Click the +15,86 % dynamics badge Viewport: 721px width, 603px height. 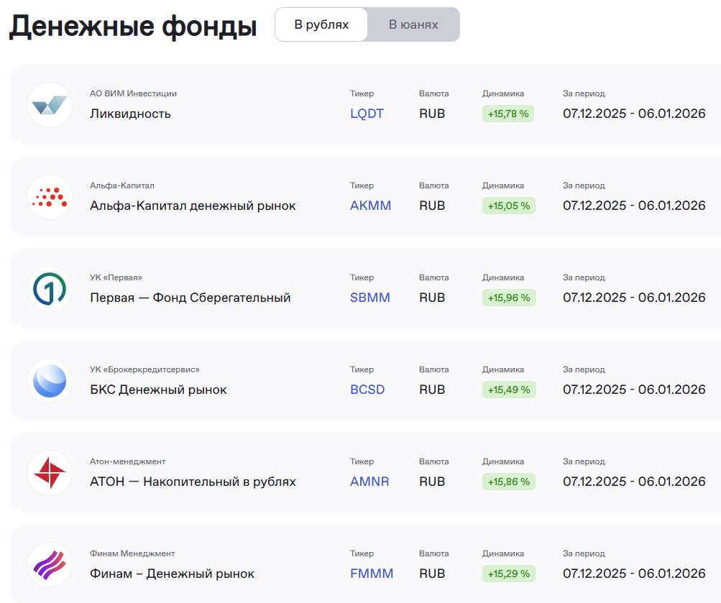[508, 482]
